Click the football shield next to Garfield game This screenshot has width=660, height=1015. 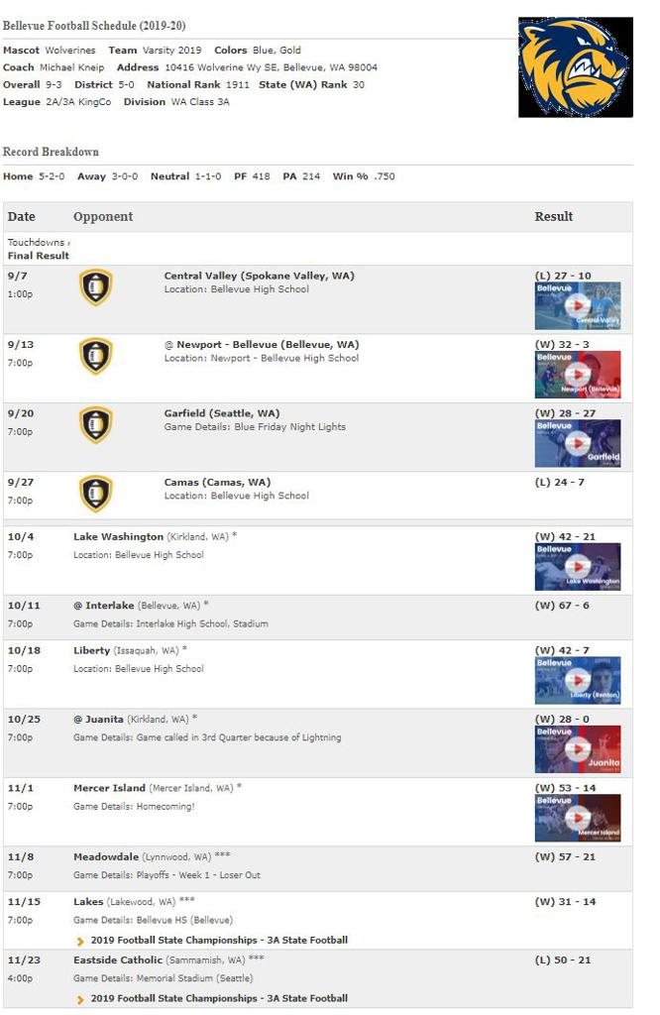(x=95, y=424)
